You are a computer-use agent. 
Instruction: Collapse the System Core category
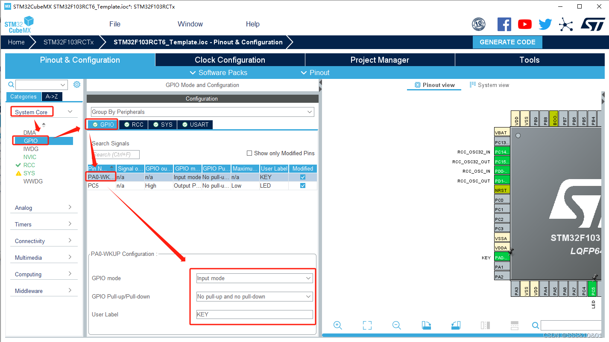tap(70, 112)
